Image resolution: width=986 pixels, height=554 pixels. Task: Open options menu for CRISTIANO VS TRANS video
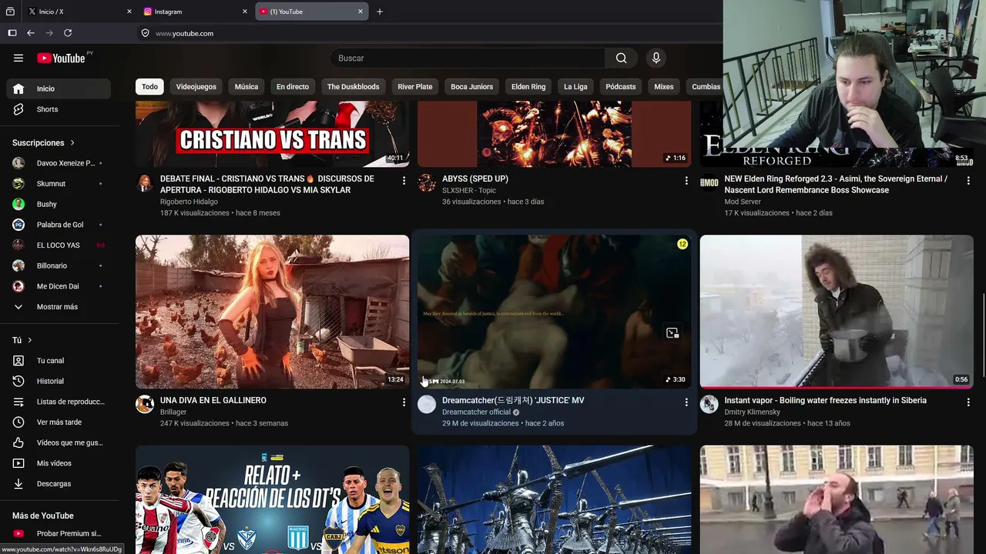[x=404, y=180]
